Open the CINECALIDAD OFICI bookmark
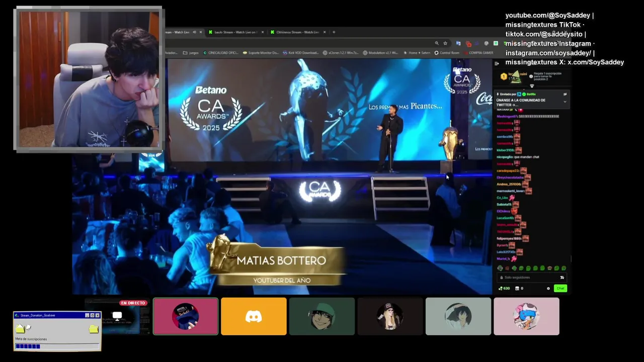 (221, 53)
